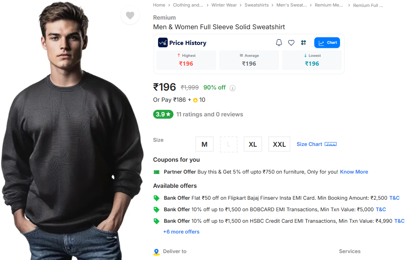Select size XXL

279,144
